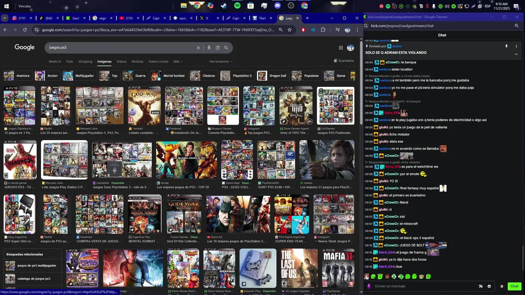
Task: Go back in browser history
Action: pyautogui.click(x=5, y=30)
